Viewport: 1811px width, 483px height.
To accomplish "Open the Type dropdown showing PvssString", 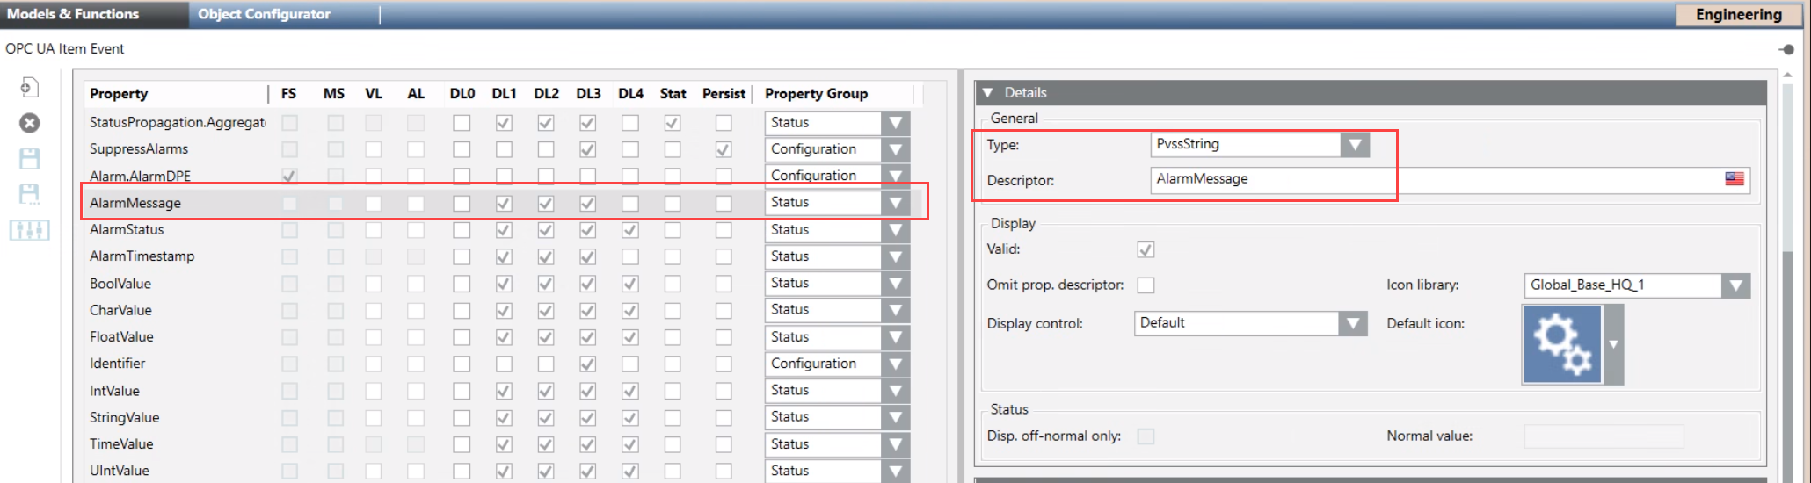I will (1355, 145).
